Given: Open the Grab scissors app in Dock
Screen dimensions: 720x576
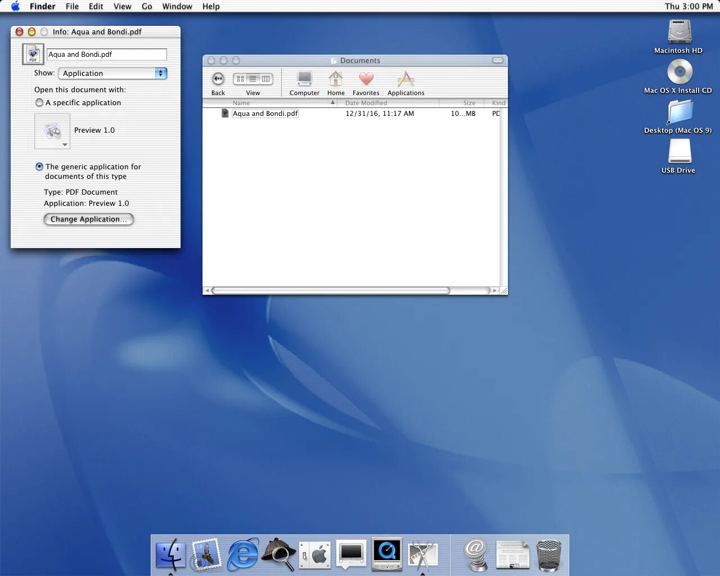Looking at the screenshot, I should 423,555.
